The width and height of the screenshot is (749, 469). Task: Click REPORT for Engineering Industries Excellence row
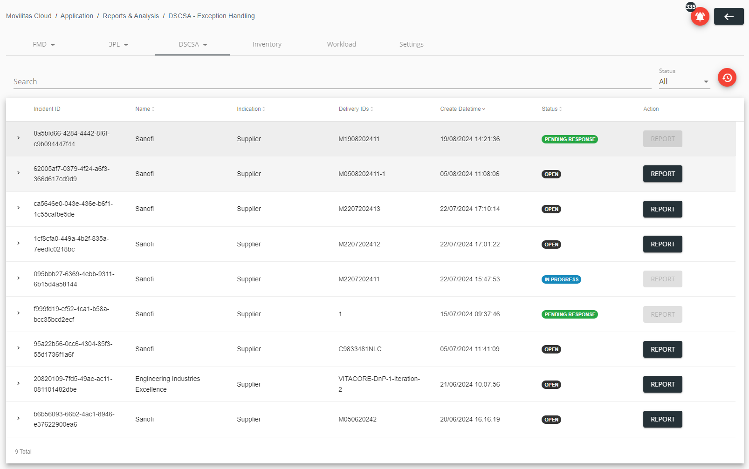[x=662, y=384]
